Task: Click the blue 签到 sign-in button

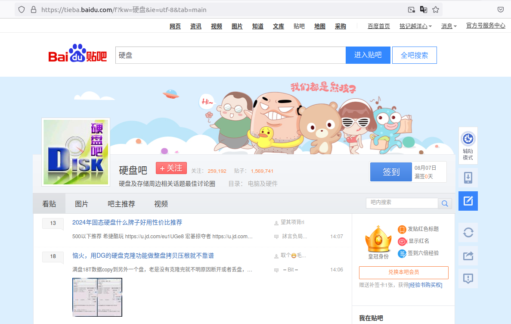Action: pos(391,172)
